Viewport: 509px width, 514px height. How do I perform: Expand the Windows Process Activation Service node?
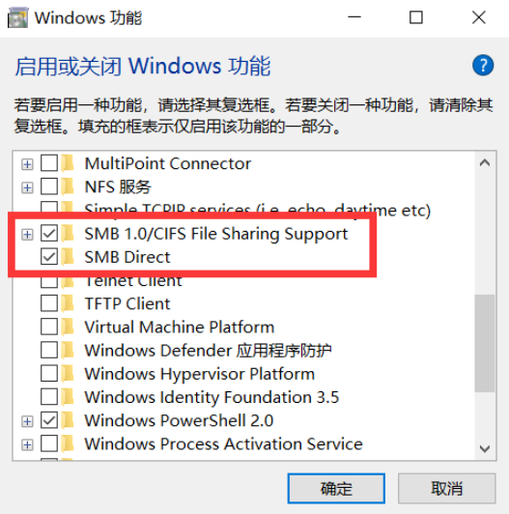[x=27, y=444]
